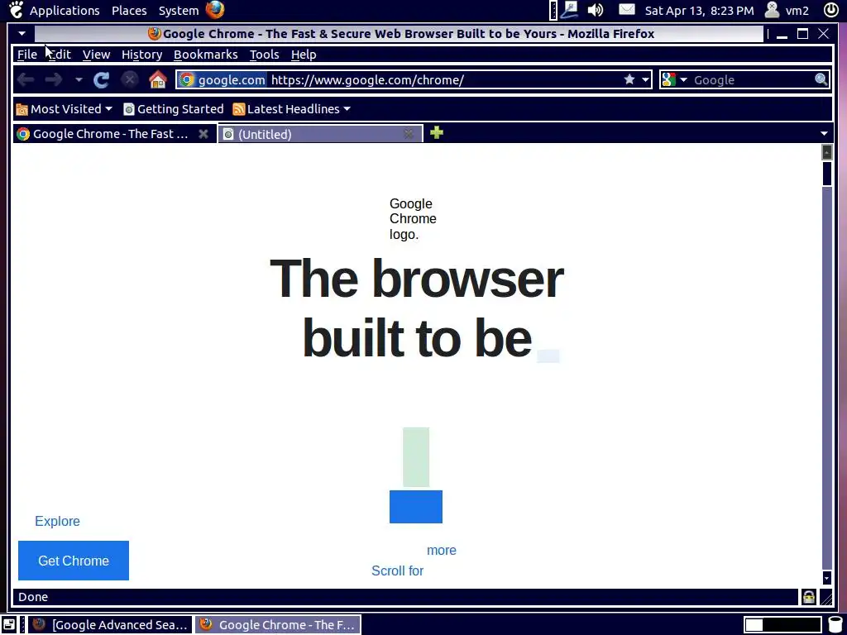Expand the Most Visited bookmarks folder
This screenshot has height=635, width=847.
(x=64, y=109)
